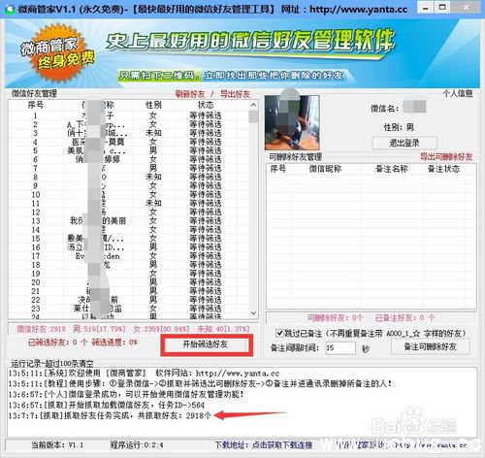Screen dimensions: 485x458
Task: Click log line 抓取好友任务完成 2918个
Action: pos(110,415)
